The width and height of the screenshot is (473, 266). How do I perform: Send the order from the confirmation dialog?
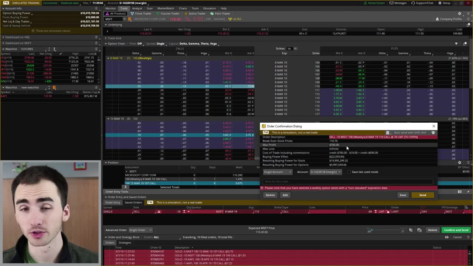click(423, 195)
